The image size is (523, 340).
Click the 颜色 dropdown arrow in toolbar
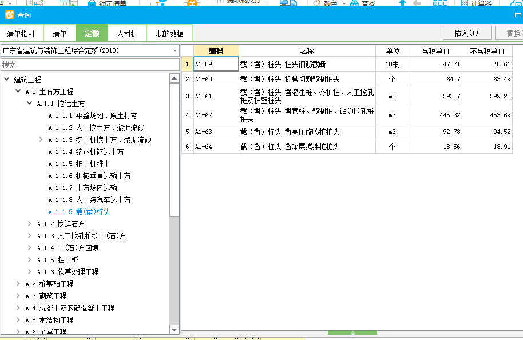tap(344, 3)
